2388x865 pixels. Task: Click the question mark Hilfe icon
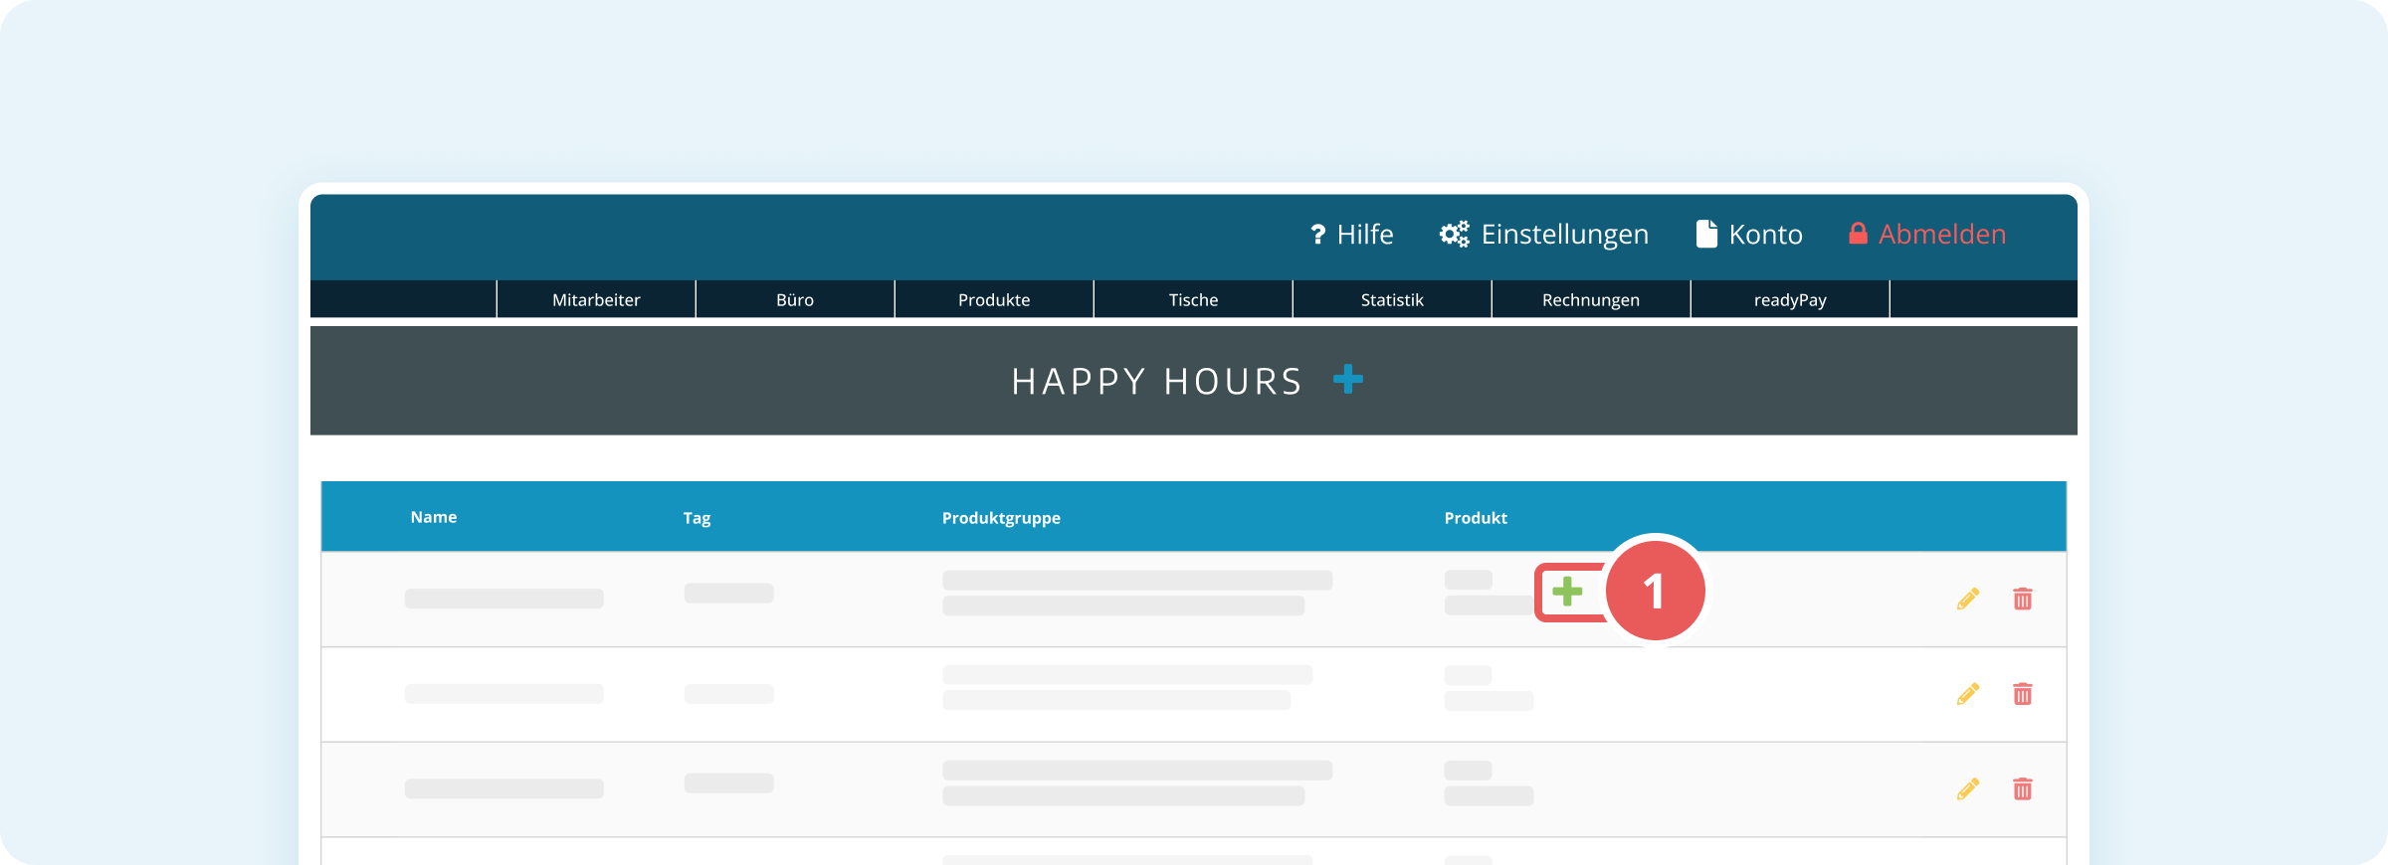click(x=1318, y=235)
